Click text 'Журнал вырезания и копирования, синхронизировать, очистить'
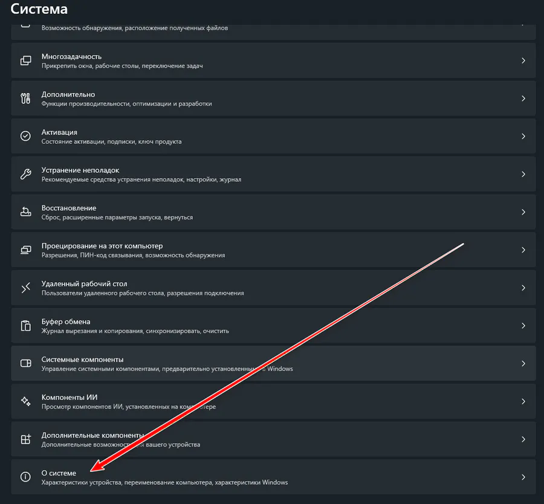Screen dimensions: 544x504 pos(135,331)
